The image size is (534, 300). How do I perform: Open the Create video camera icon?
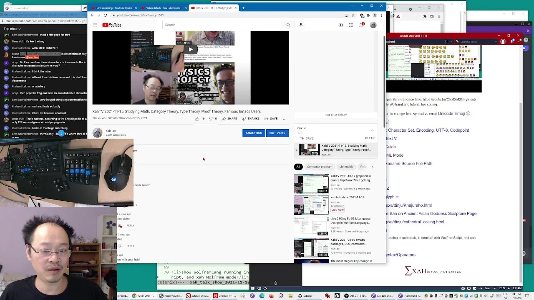pyautogui.click(x=341, y=25)
